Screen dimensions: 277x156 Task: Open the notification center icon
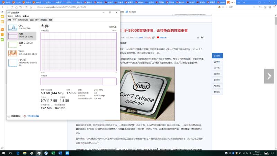click(x=272, y=153)
